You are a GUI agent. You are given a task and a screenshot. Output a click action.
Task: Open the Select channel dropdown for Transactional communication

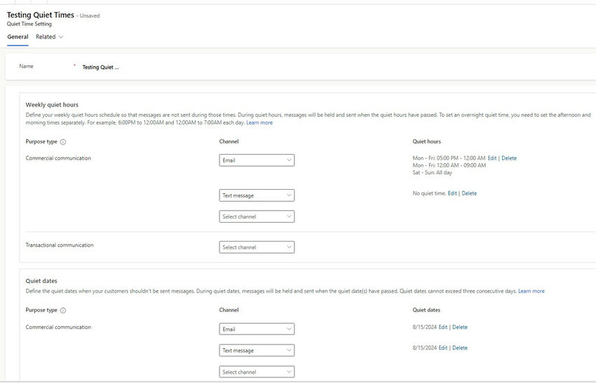point(257,247)
